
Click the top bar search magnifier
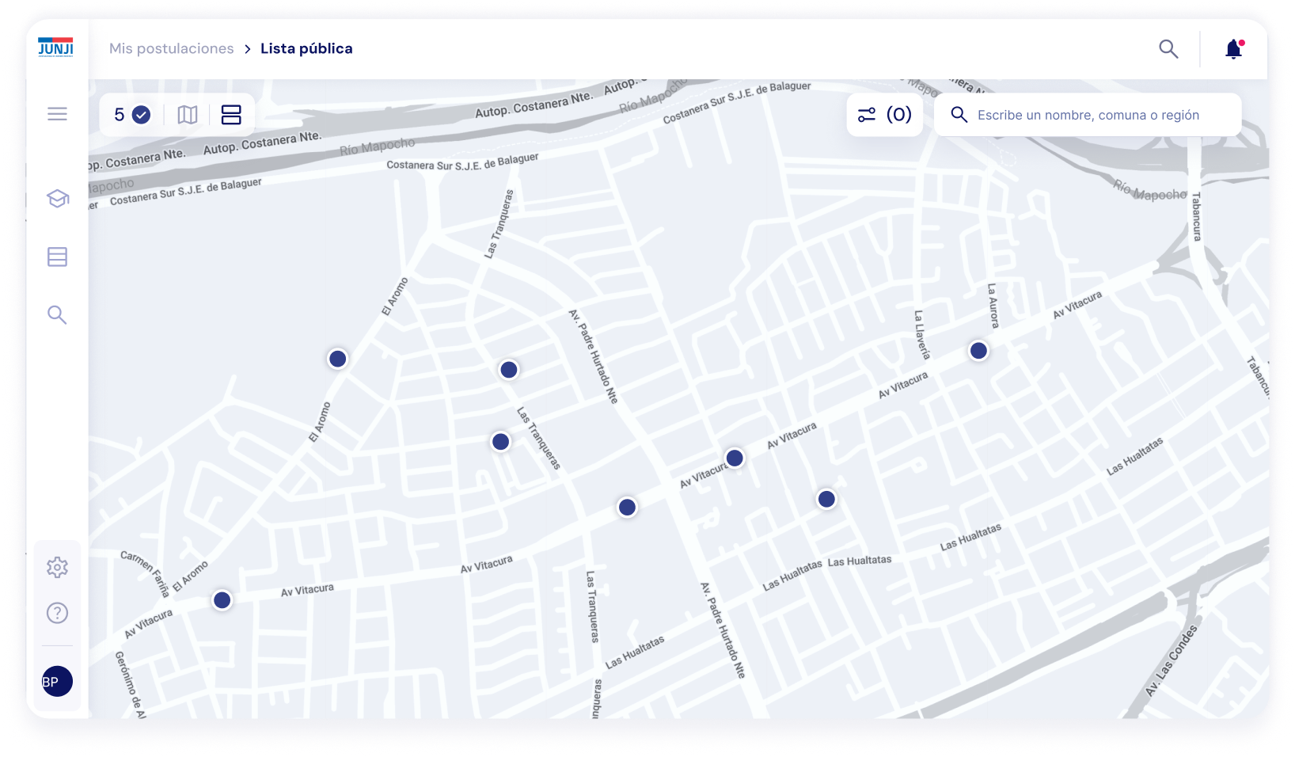1168,49
